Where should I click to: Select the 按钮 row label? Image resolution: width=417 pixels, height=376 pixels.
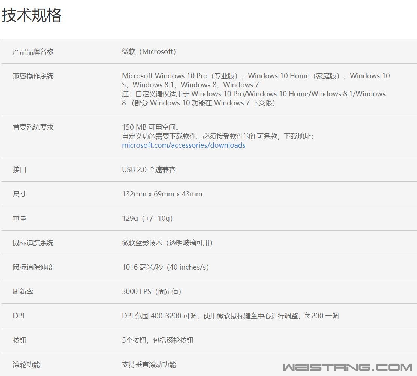click(19, 340)
